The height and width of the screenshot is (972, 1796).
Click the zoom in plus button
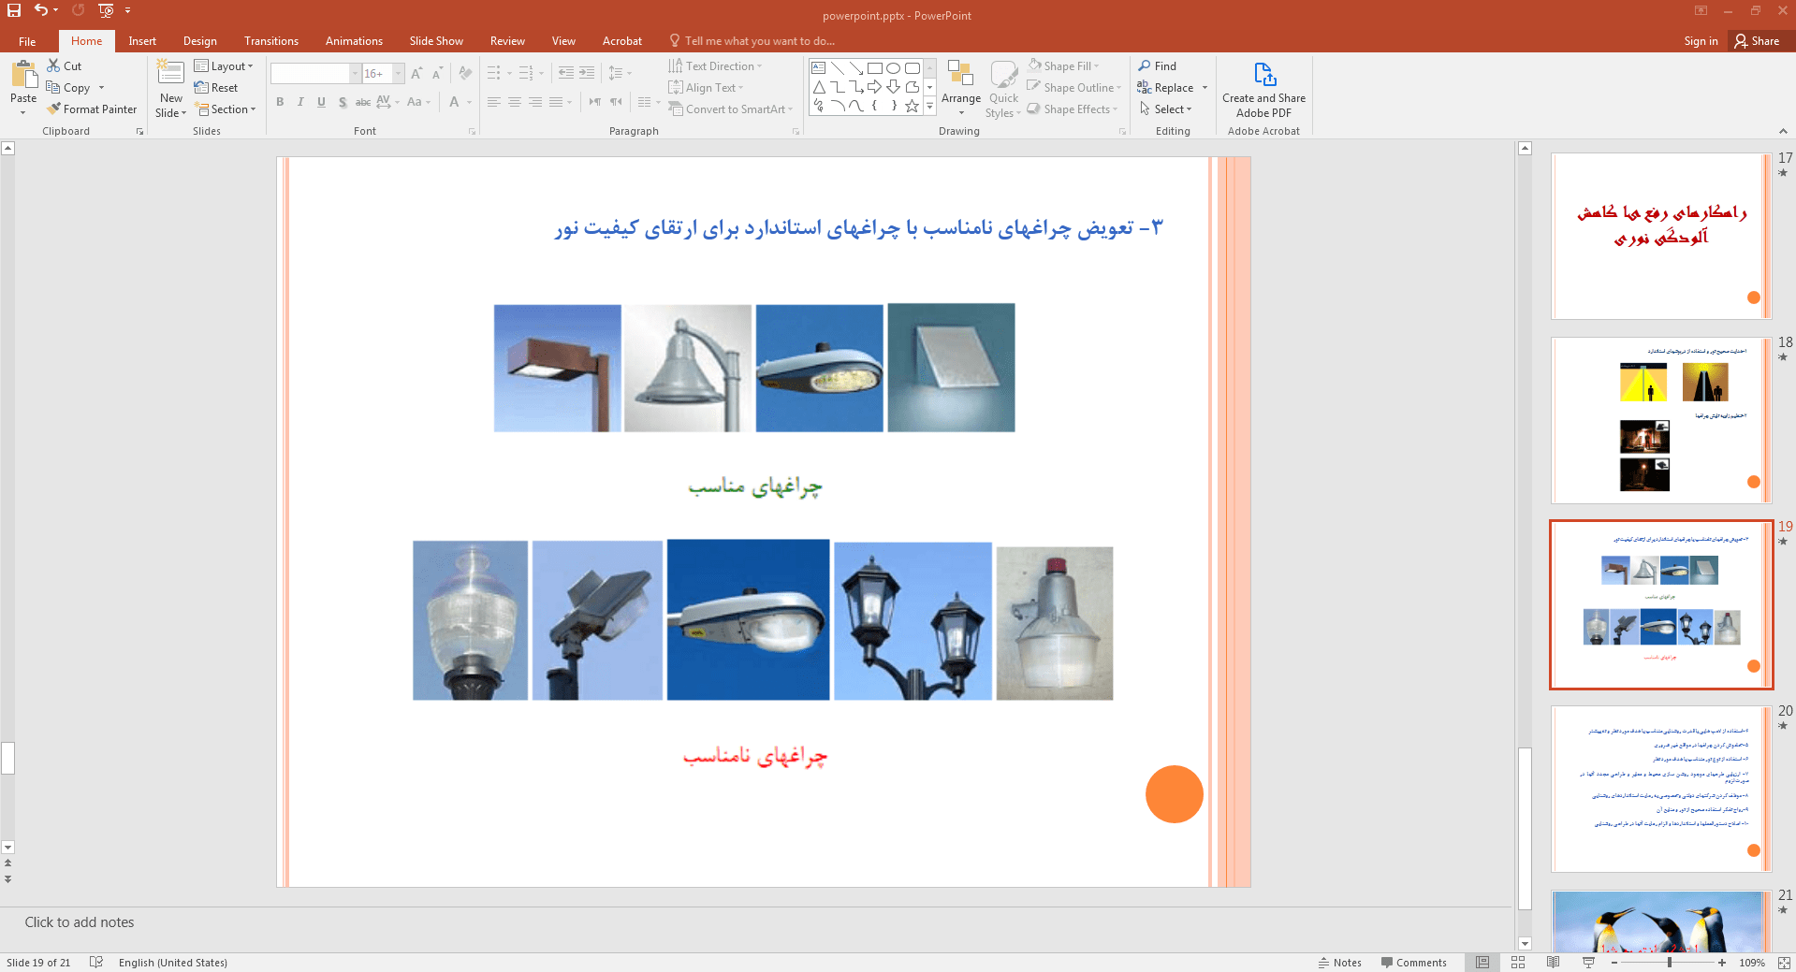tap(1722, 963)
